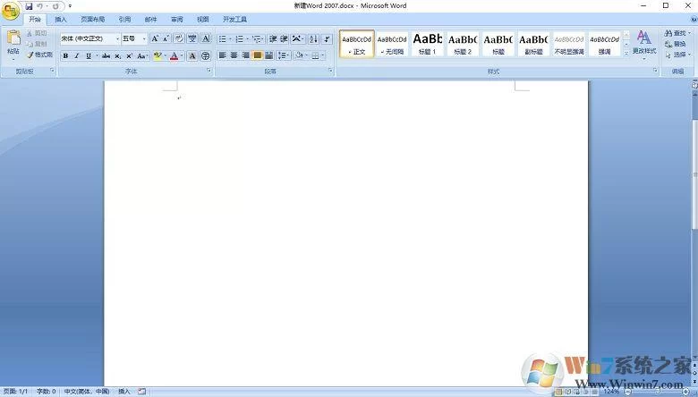
Task: Clear formatting with the eraser icon
Action: coord(178,38)
